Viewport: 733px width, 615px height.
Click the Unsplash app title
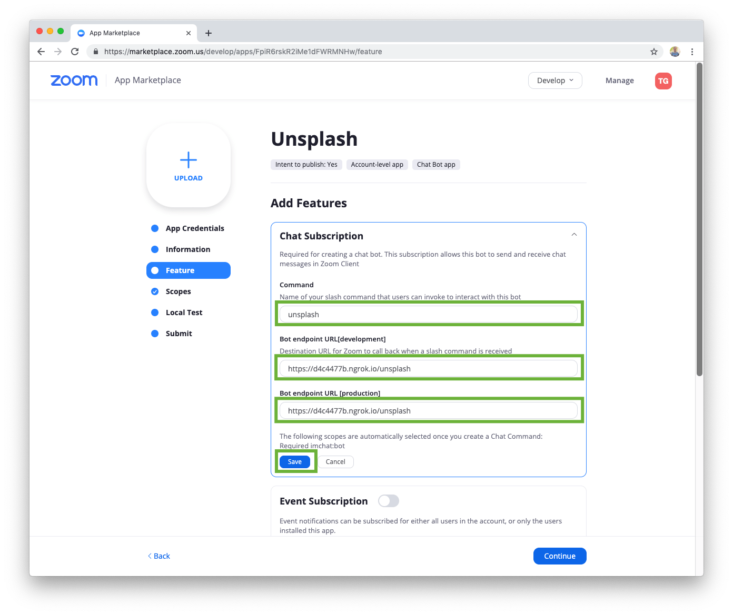(314, 139)
